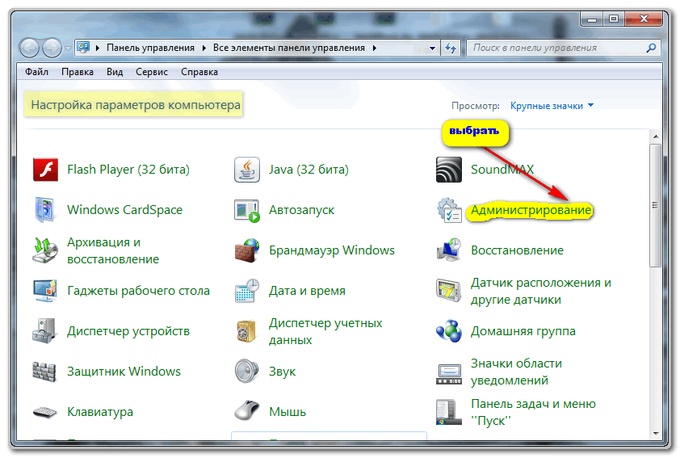Click the refresh button beside address bar

(451, 48)
